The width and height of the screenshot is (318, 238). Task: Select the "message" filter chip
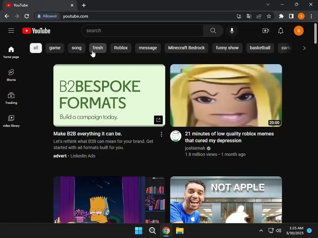point(148,48)
